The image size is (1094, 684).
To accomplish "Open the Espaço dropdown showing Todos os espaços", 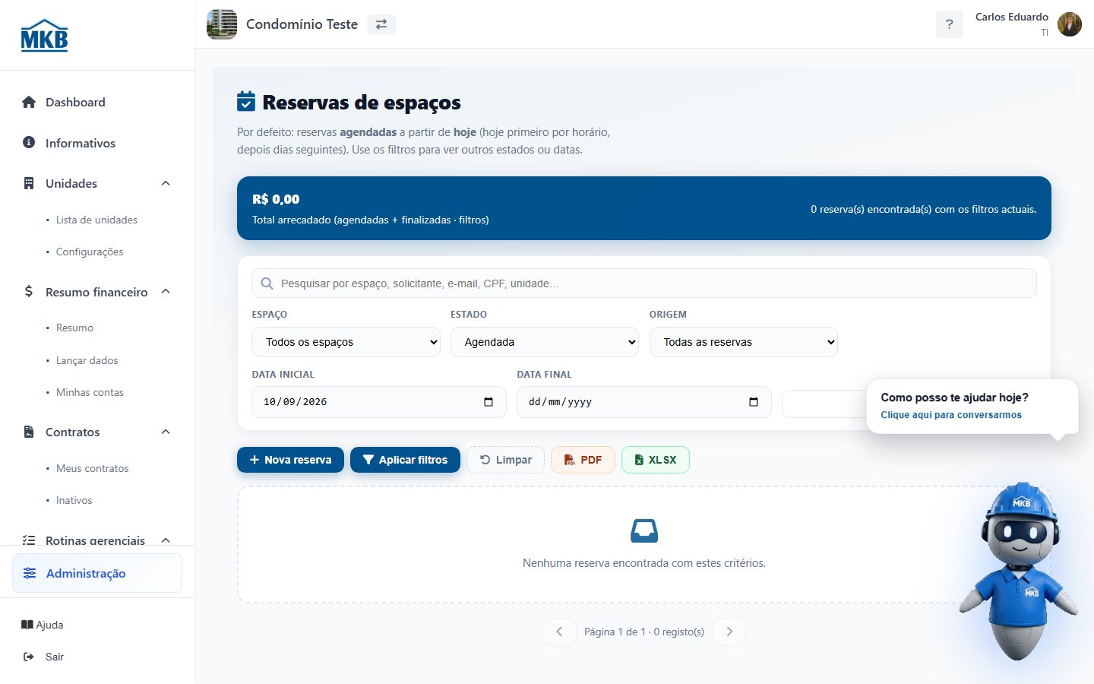I will point(346,342).
